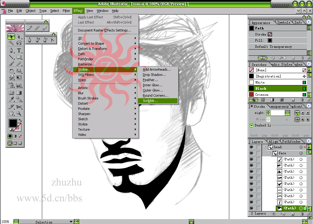Create a new swatch
This screenshot has width=313, height=224.
[293, 100]
